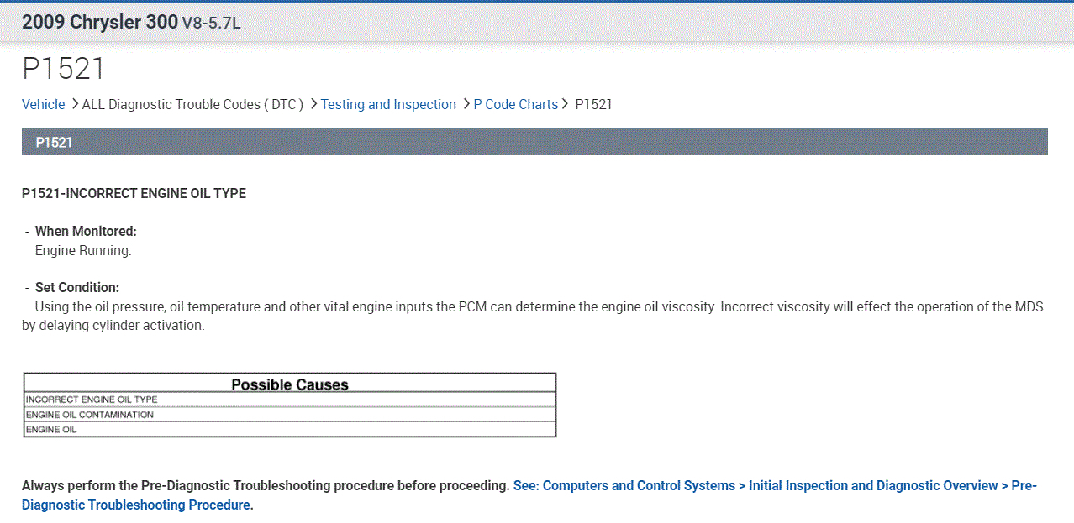
Task: Go to Testing and Inspection breadcrumb
Action: (x=388, y=104)
